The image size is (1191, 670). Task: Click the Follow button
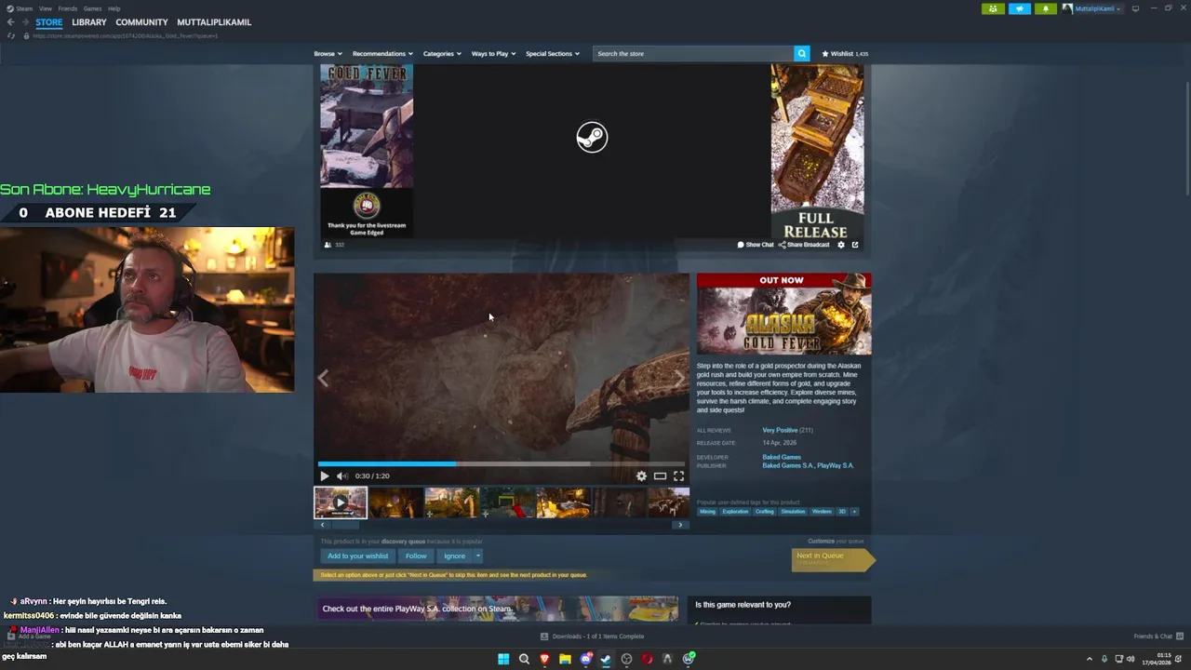[x=416, y=556]
